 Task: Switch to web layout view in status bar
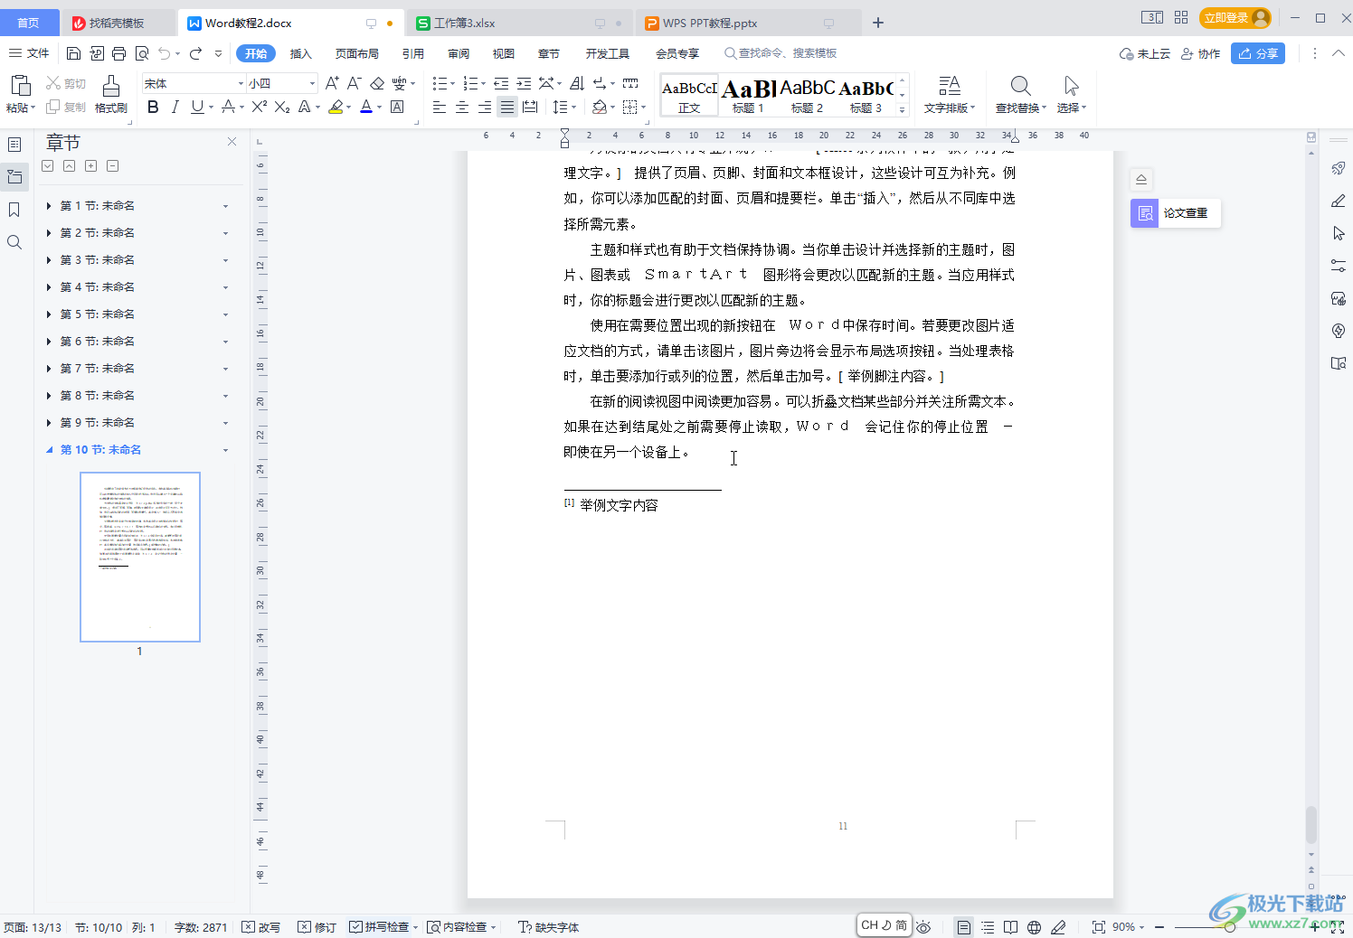(x=1035, y=927)
